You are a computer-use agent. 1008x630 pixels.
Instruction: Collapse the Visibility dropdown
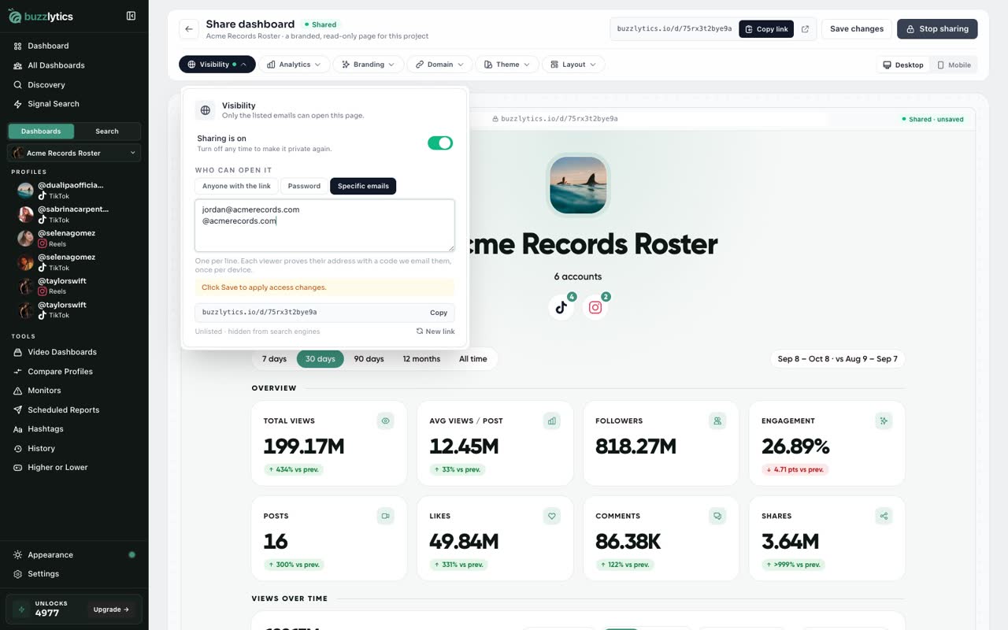tap(217, 65)
